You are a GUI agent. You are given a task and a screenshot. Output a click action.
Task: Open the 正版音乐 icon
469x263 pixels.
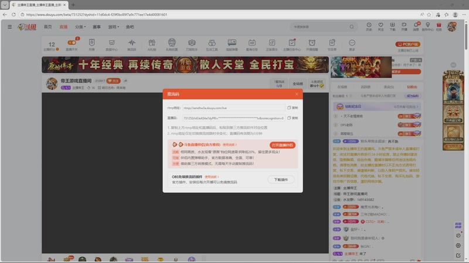(x=272, y=44)
